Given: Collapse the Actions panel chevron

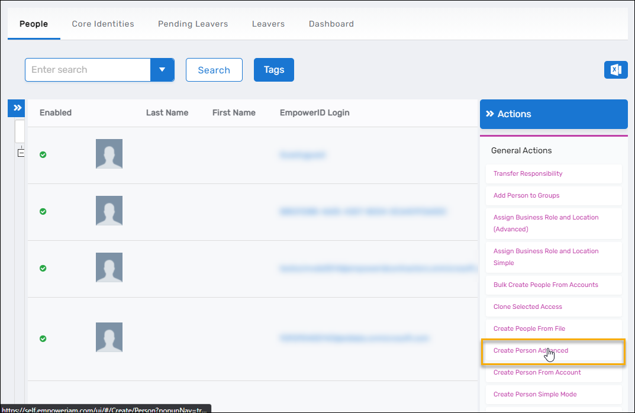Looking at the screenshot, I should pyautogui.click(x=489, y=114).
